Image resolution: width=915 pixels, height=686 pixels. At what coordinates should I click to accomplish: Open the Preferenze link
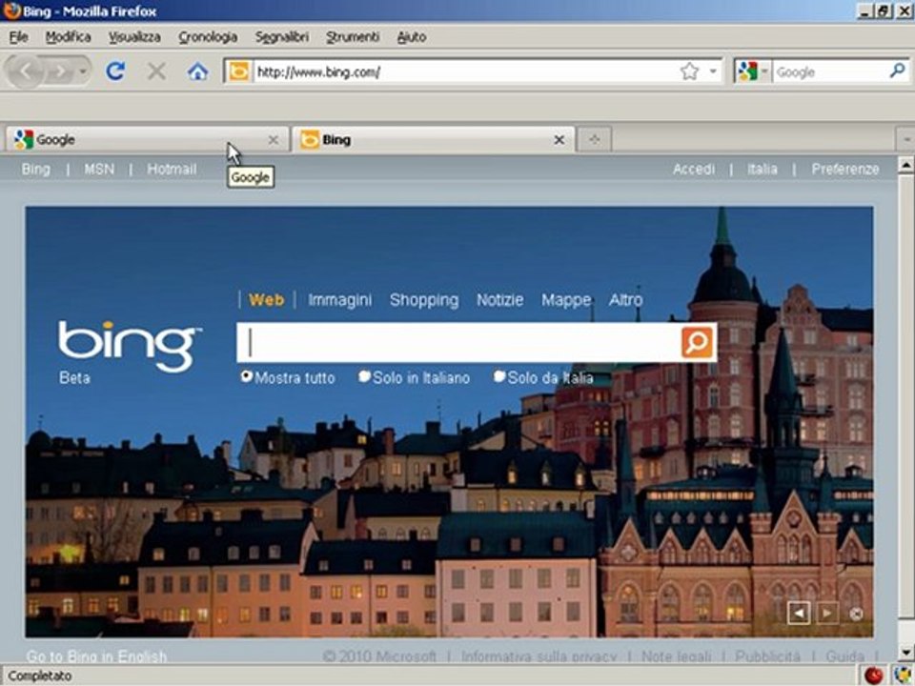click(845, 170)
